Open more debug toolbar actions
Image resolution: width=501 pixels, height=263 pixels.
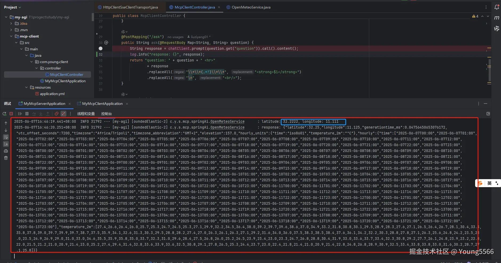(70, 114)
